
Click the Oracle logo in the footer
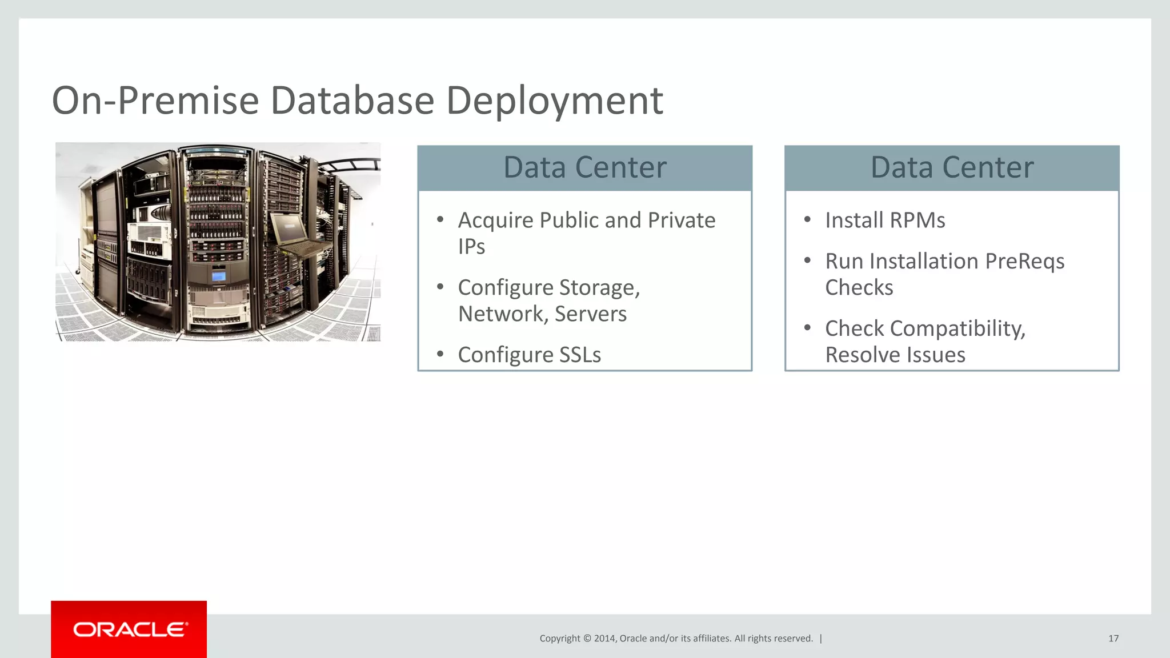point(129,629)
